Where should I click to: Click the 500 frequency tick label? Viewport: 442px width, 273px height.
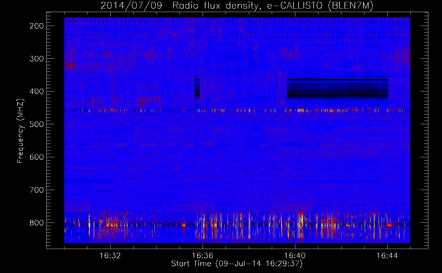(x=37, y=124)
